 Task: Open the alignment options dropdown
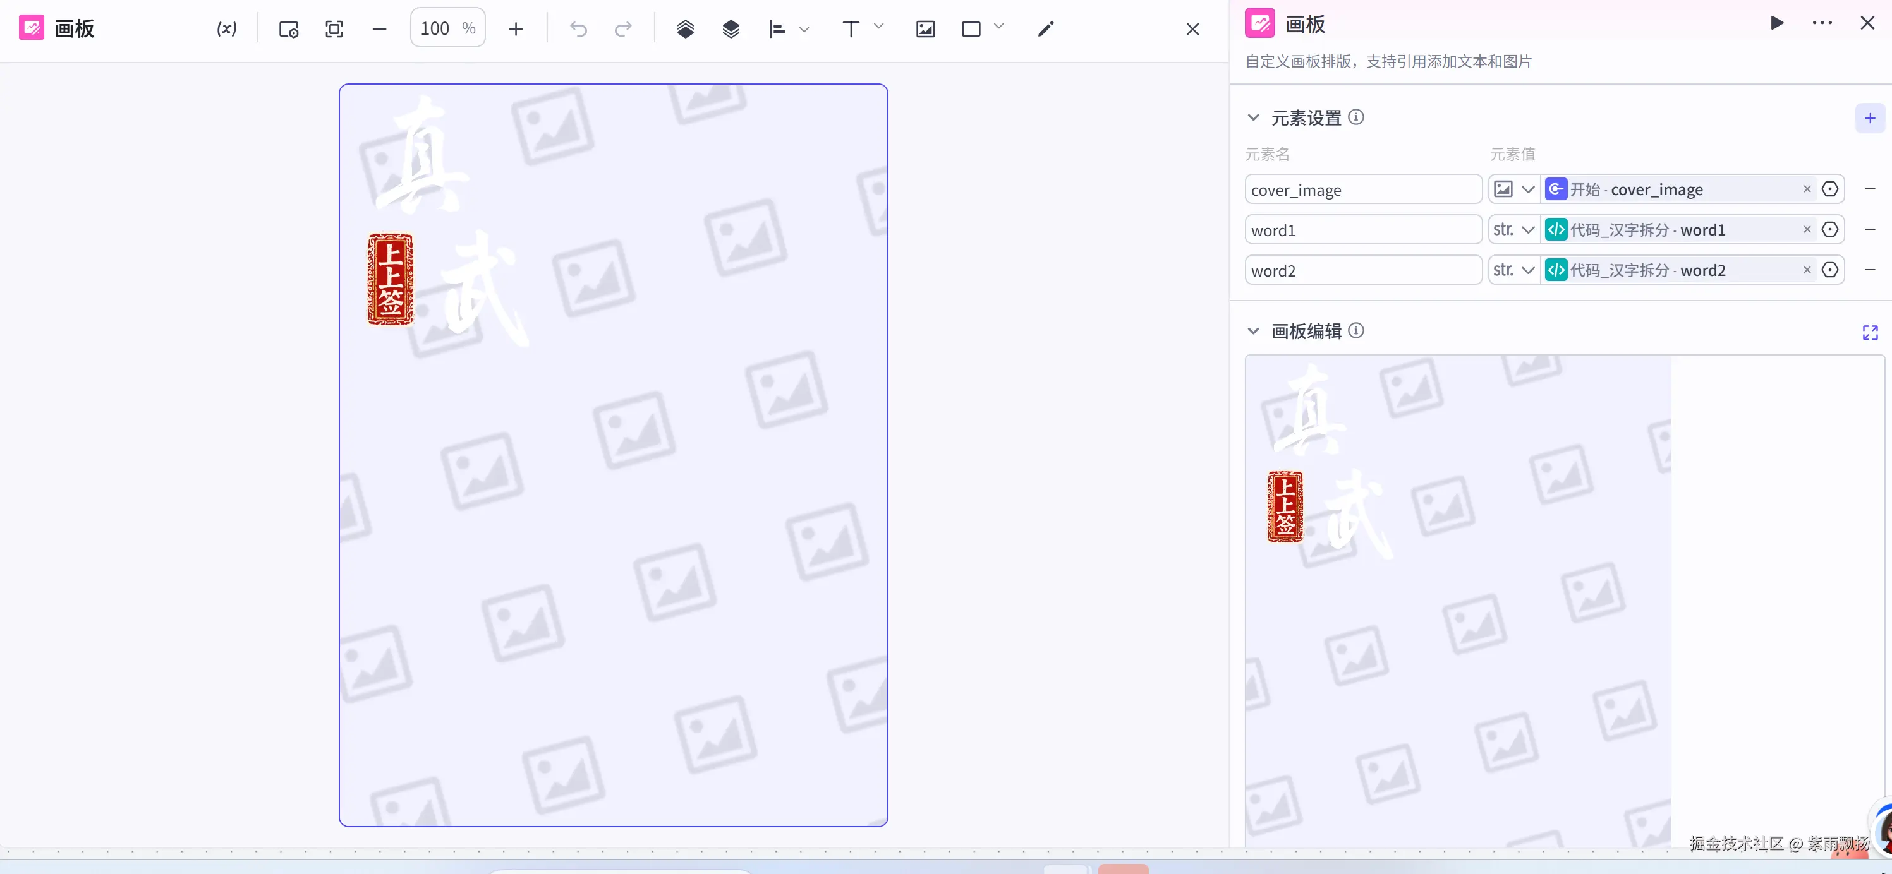pos(804,29)
